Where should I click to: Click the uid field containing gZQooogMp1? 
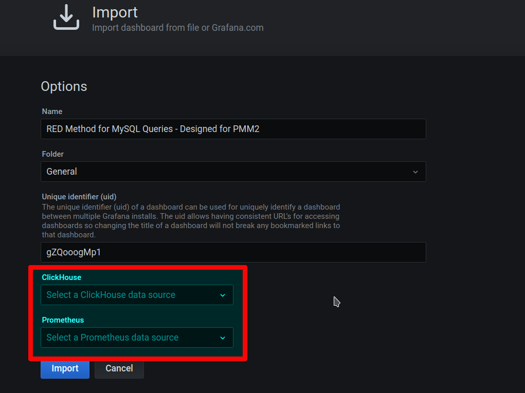coord(233,252)
